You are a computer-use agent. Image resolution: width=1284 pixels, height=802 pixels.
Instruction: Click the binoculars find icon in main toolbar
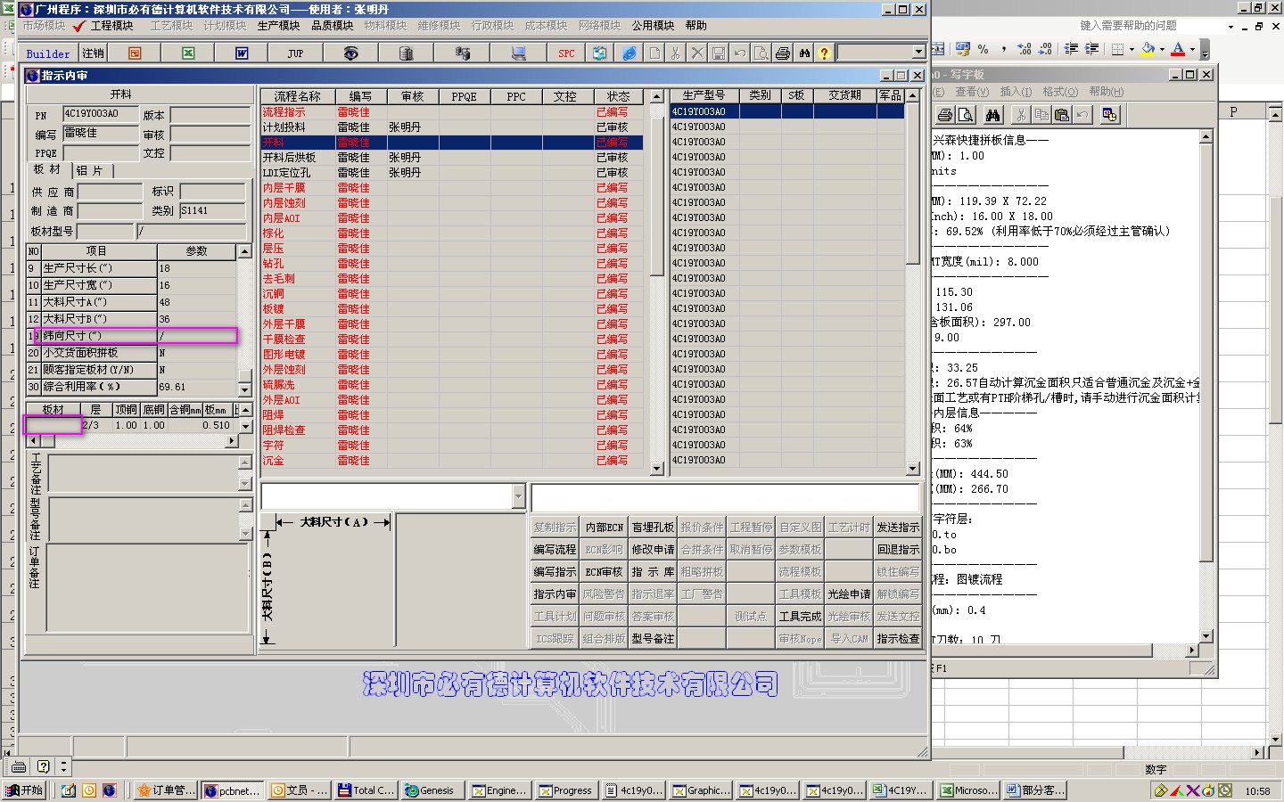click(x=804, y=53)
